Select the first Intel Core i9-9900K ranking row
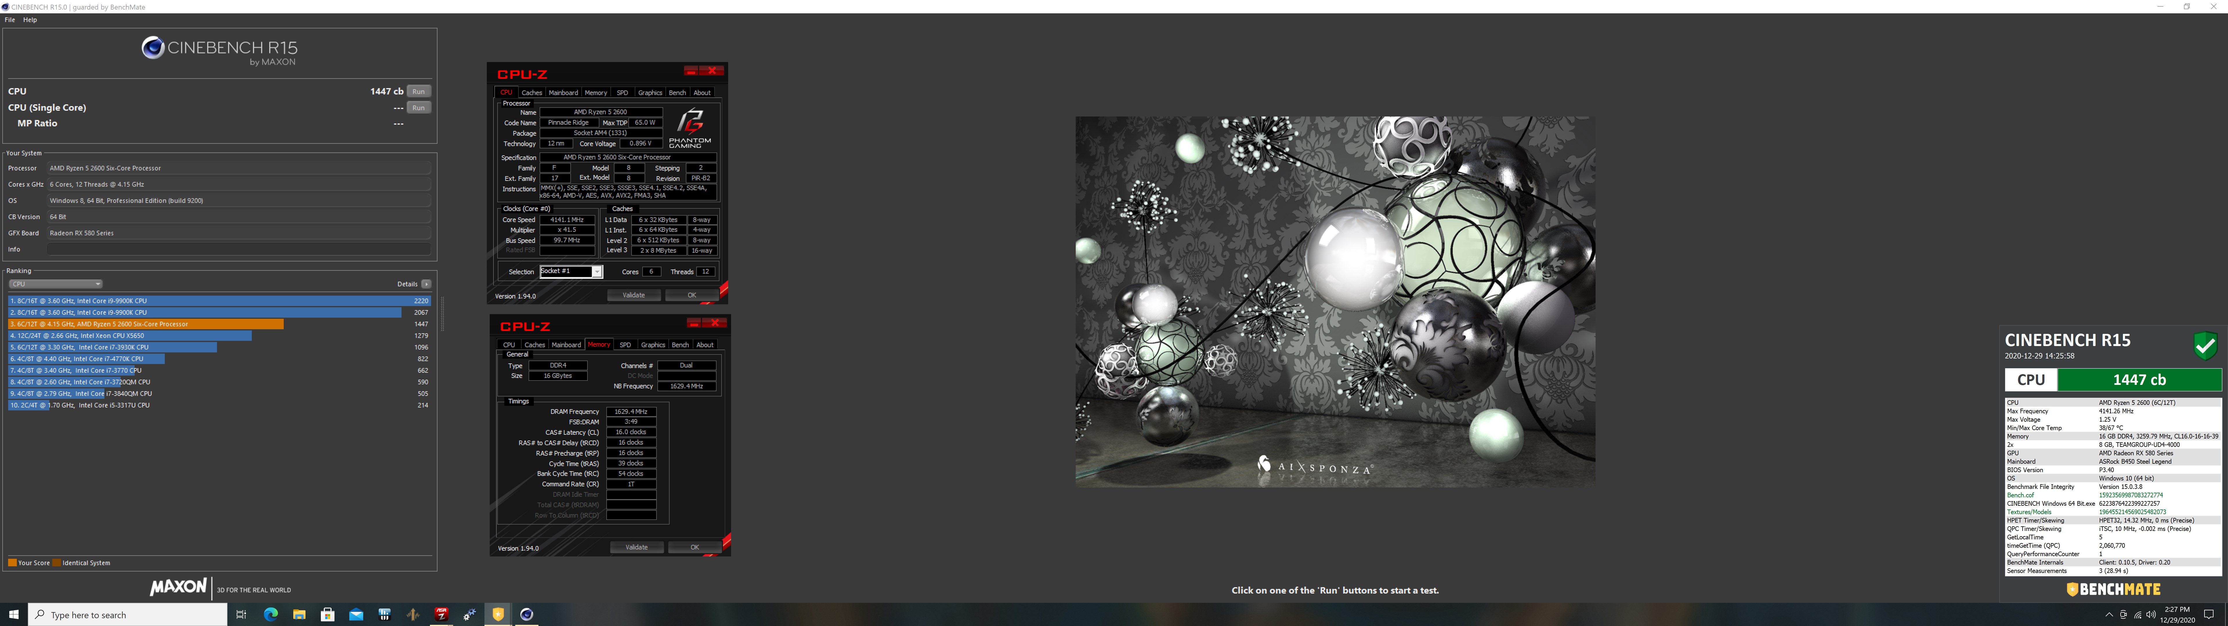2228x626 pixels. pyautogui.click(x=219, y=301)
